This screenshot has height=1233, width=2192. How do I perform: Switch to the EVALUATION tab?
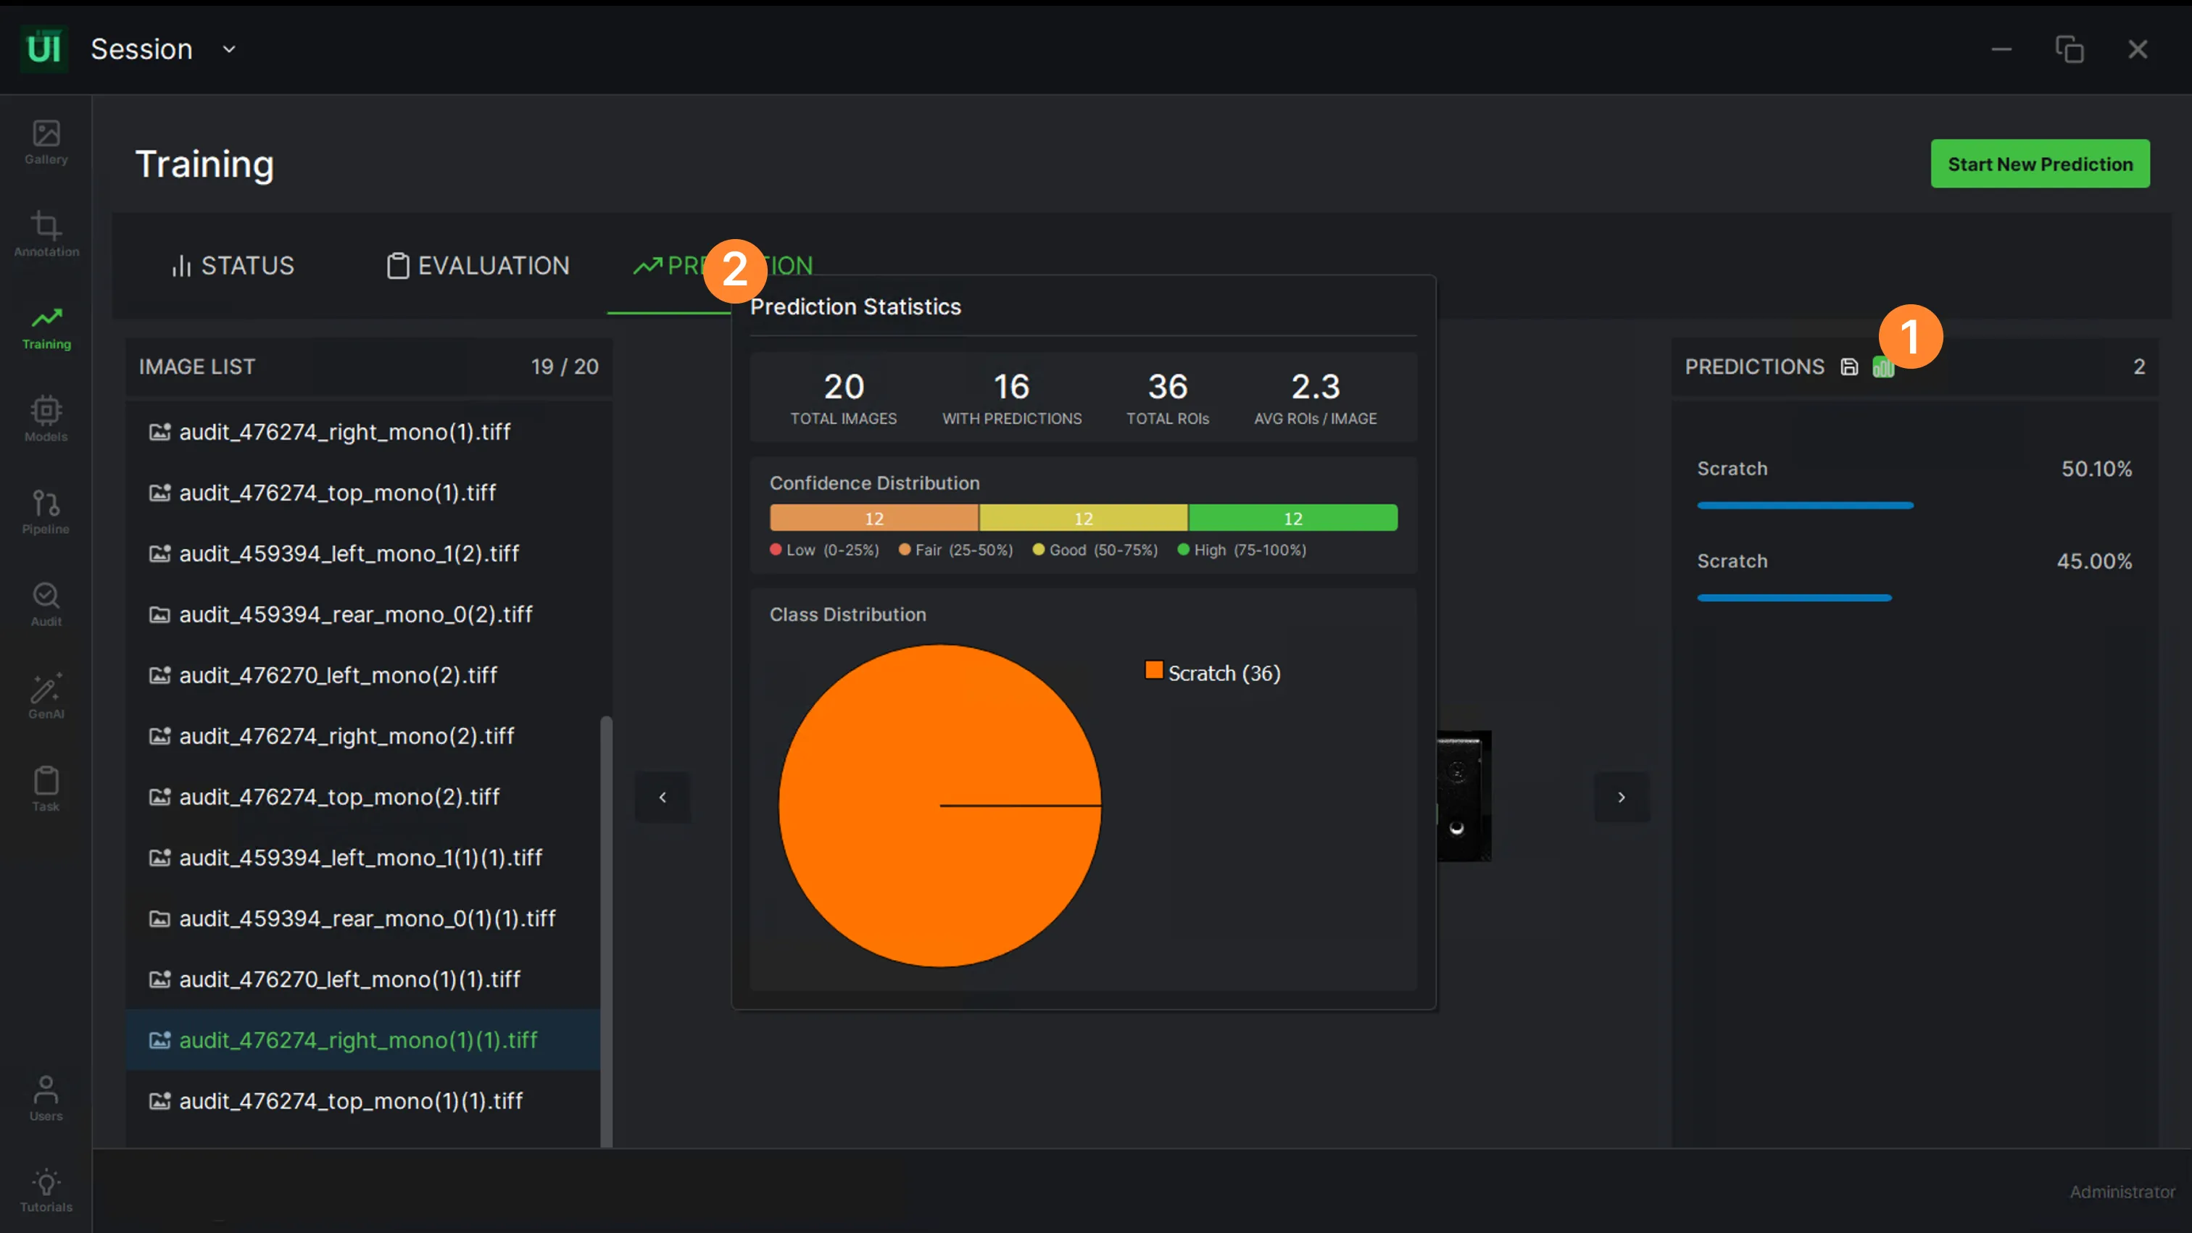click(x=478, y=266)
